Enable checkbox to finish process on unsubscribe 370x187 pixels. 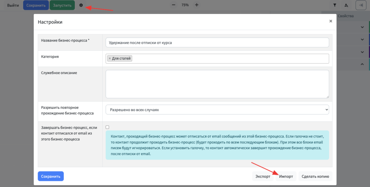point(107,127)
